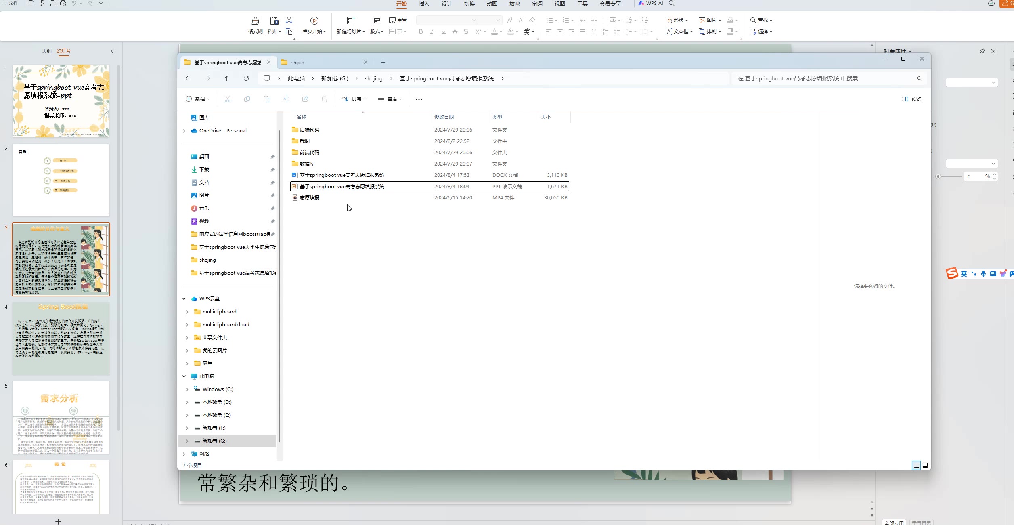Select slide 1 thumbnail
The width and height of the screenshot is (1014, 525).
[x=61, y=101]
